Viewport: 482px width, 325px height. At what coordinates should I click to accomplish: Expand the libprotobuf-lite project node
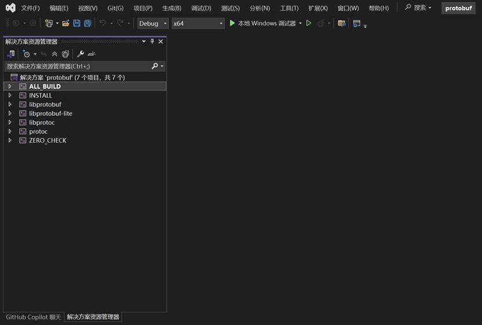10,113
